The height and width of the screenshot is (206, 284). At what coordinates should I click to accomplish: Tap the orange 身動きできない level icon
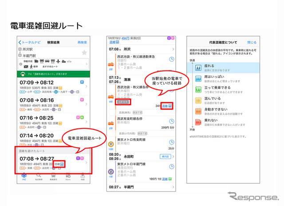198,111
